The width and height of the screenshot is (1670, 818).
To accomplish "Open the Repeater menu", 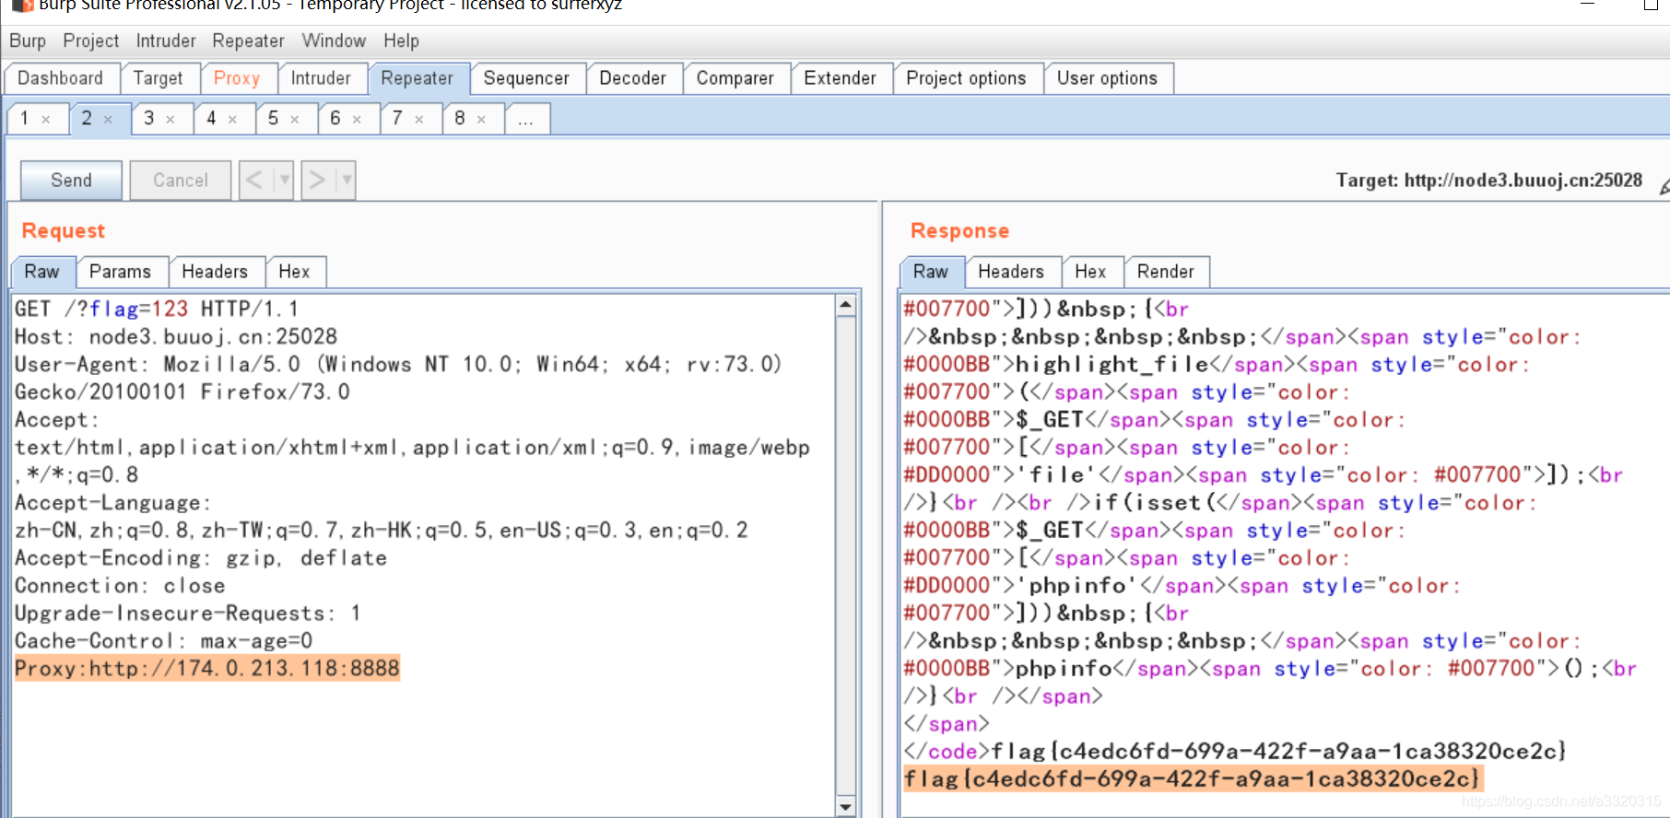I will (x=248, y=41).
